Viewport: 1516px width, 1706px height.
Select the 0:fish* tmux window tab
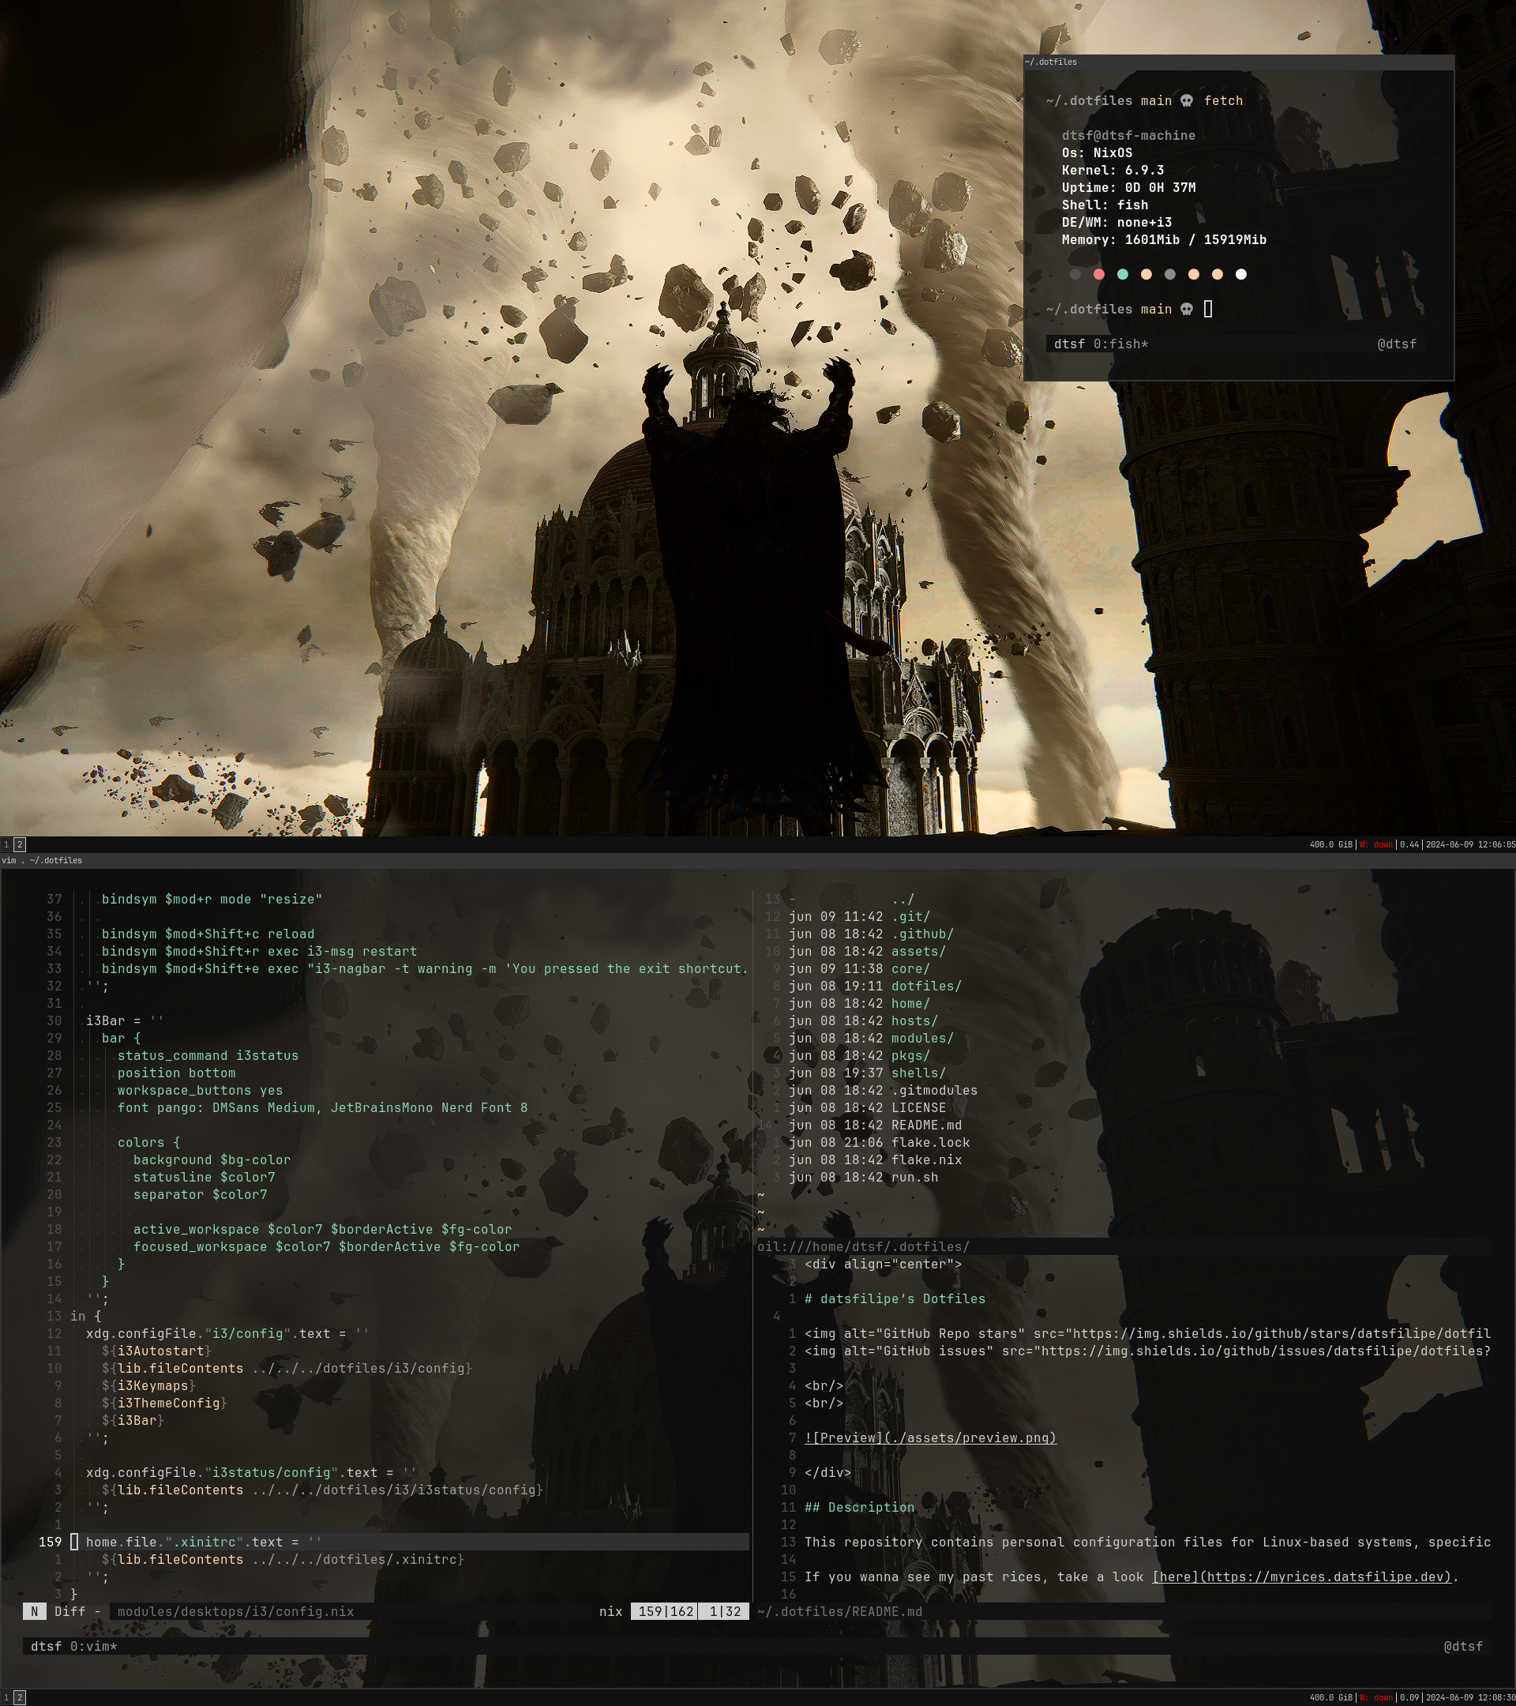point(1120,344)
